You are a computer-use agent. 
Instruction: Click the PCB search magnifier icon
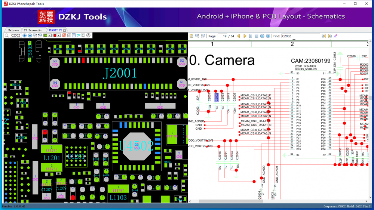click(7, 35)
